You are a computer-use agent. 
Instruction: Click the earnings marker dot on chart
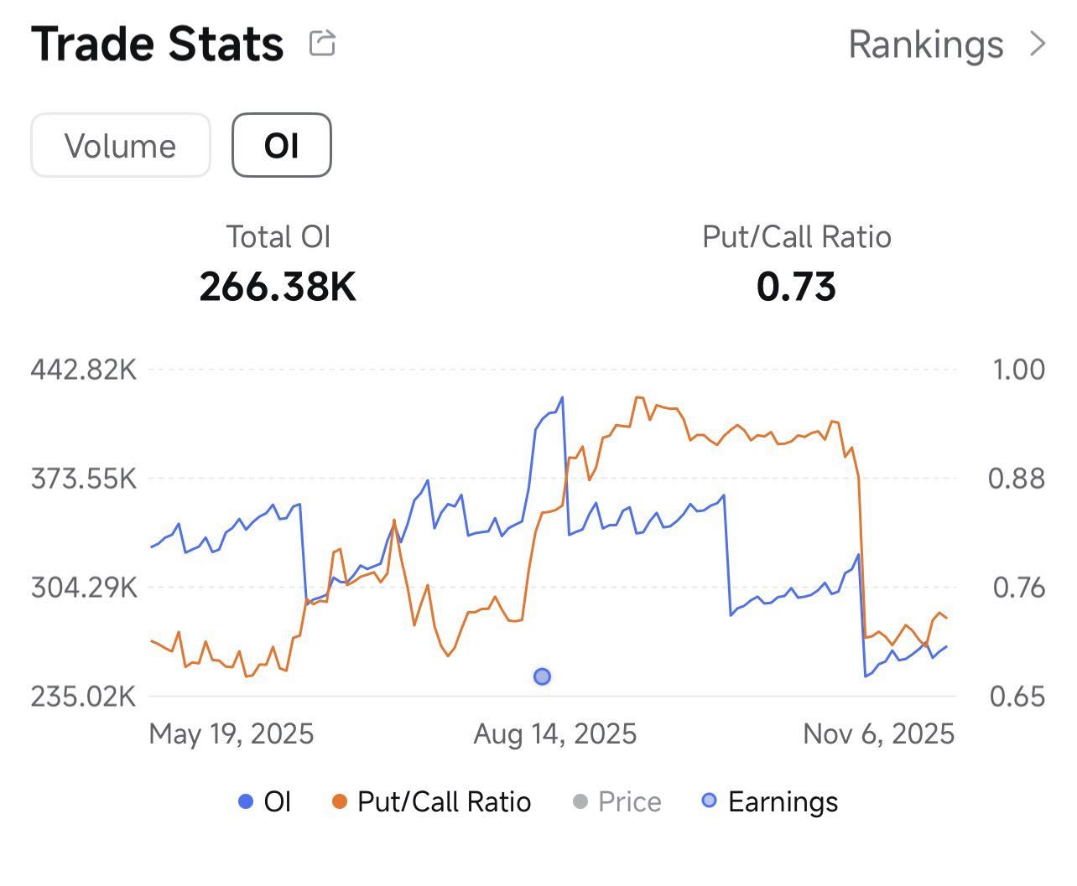tap(543, 676)
